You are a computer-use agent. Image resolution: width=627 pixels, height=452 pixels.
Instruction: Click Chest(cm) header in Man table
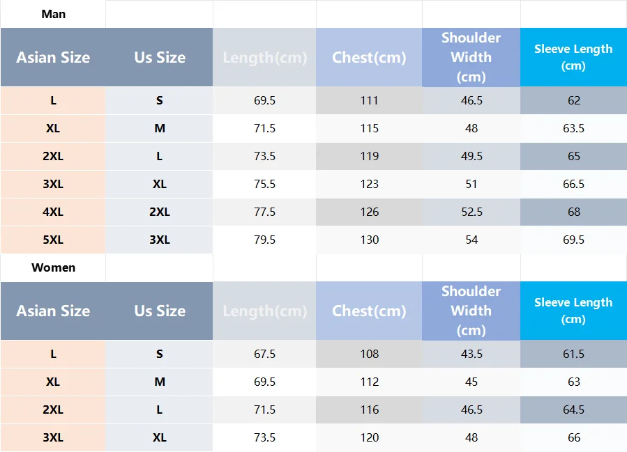click(x=369, y=57)
